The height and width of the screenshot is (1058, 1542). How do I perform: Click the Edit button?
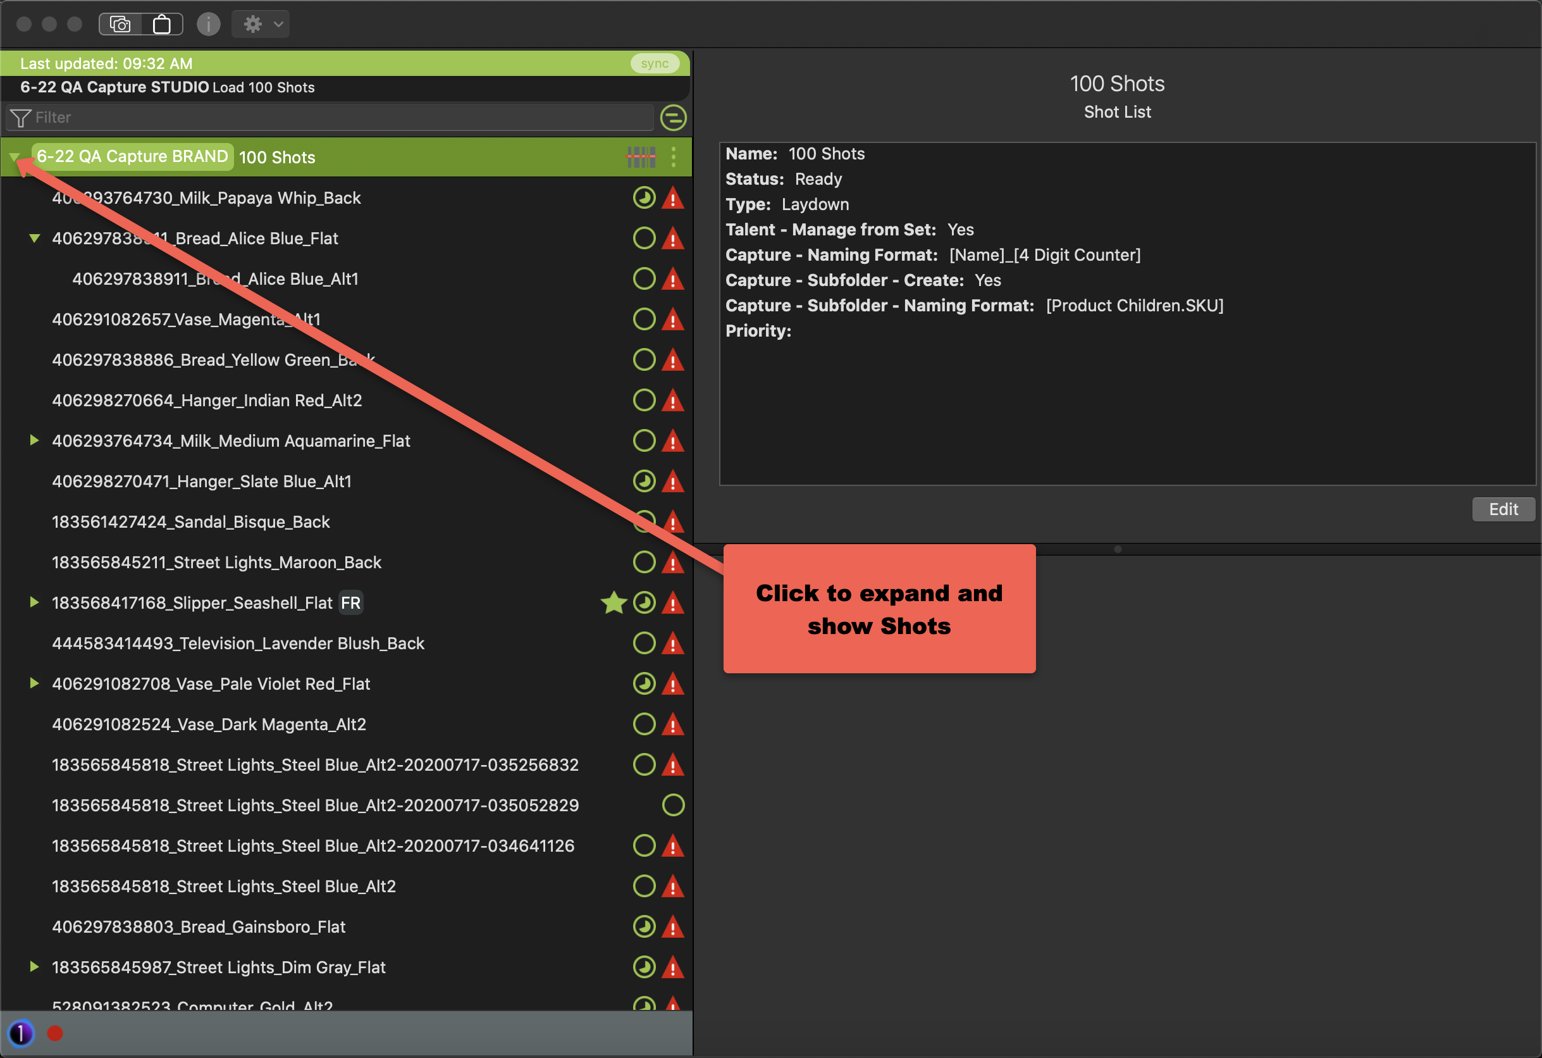[1503, 509]
